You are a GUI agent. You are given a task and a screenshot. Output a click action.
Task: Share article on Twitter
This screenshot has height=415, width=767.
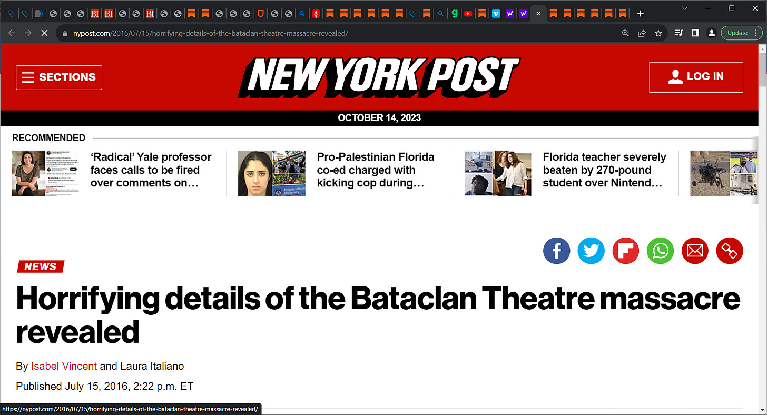coord(591,251)
